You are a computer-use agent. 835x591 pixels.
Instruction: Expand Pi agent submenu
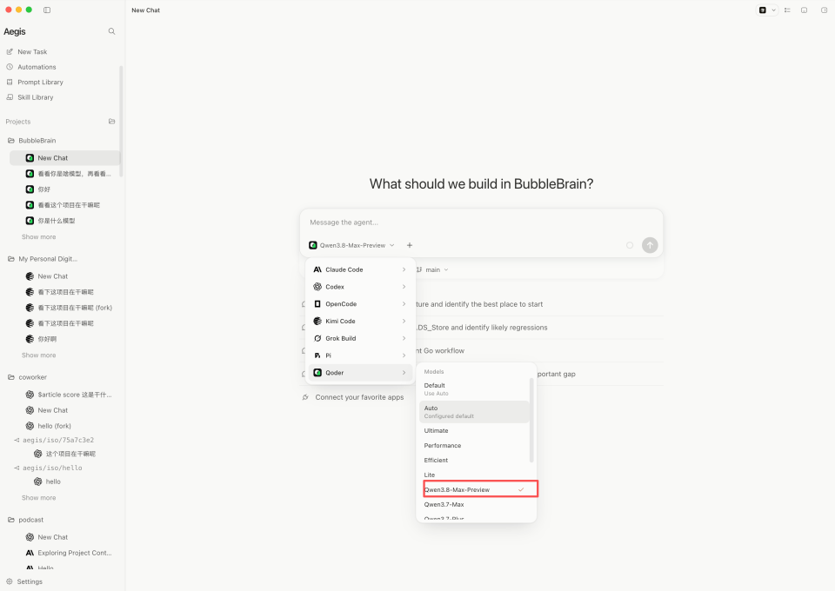360,355
